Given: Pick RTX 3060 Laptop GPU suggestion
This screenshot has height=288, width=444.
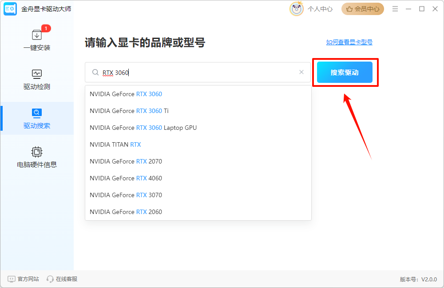Looking at the screenshot, I should 143,128.
